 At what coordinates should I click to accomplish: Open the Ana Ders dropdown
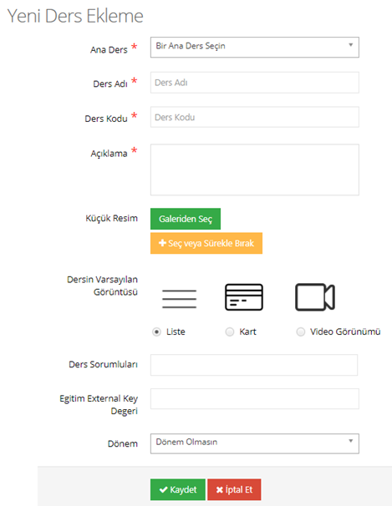pyautogui.click(x=254, y=47)
